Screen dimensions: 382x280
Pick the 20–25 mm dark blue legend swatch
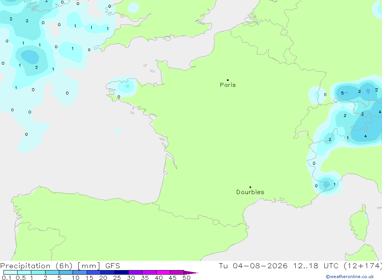(x=108, y=272)
